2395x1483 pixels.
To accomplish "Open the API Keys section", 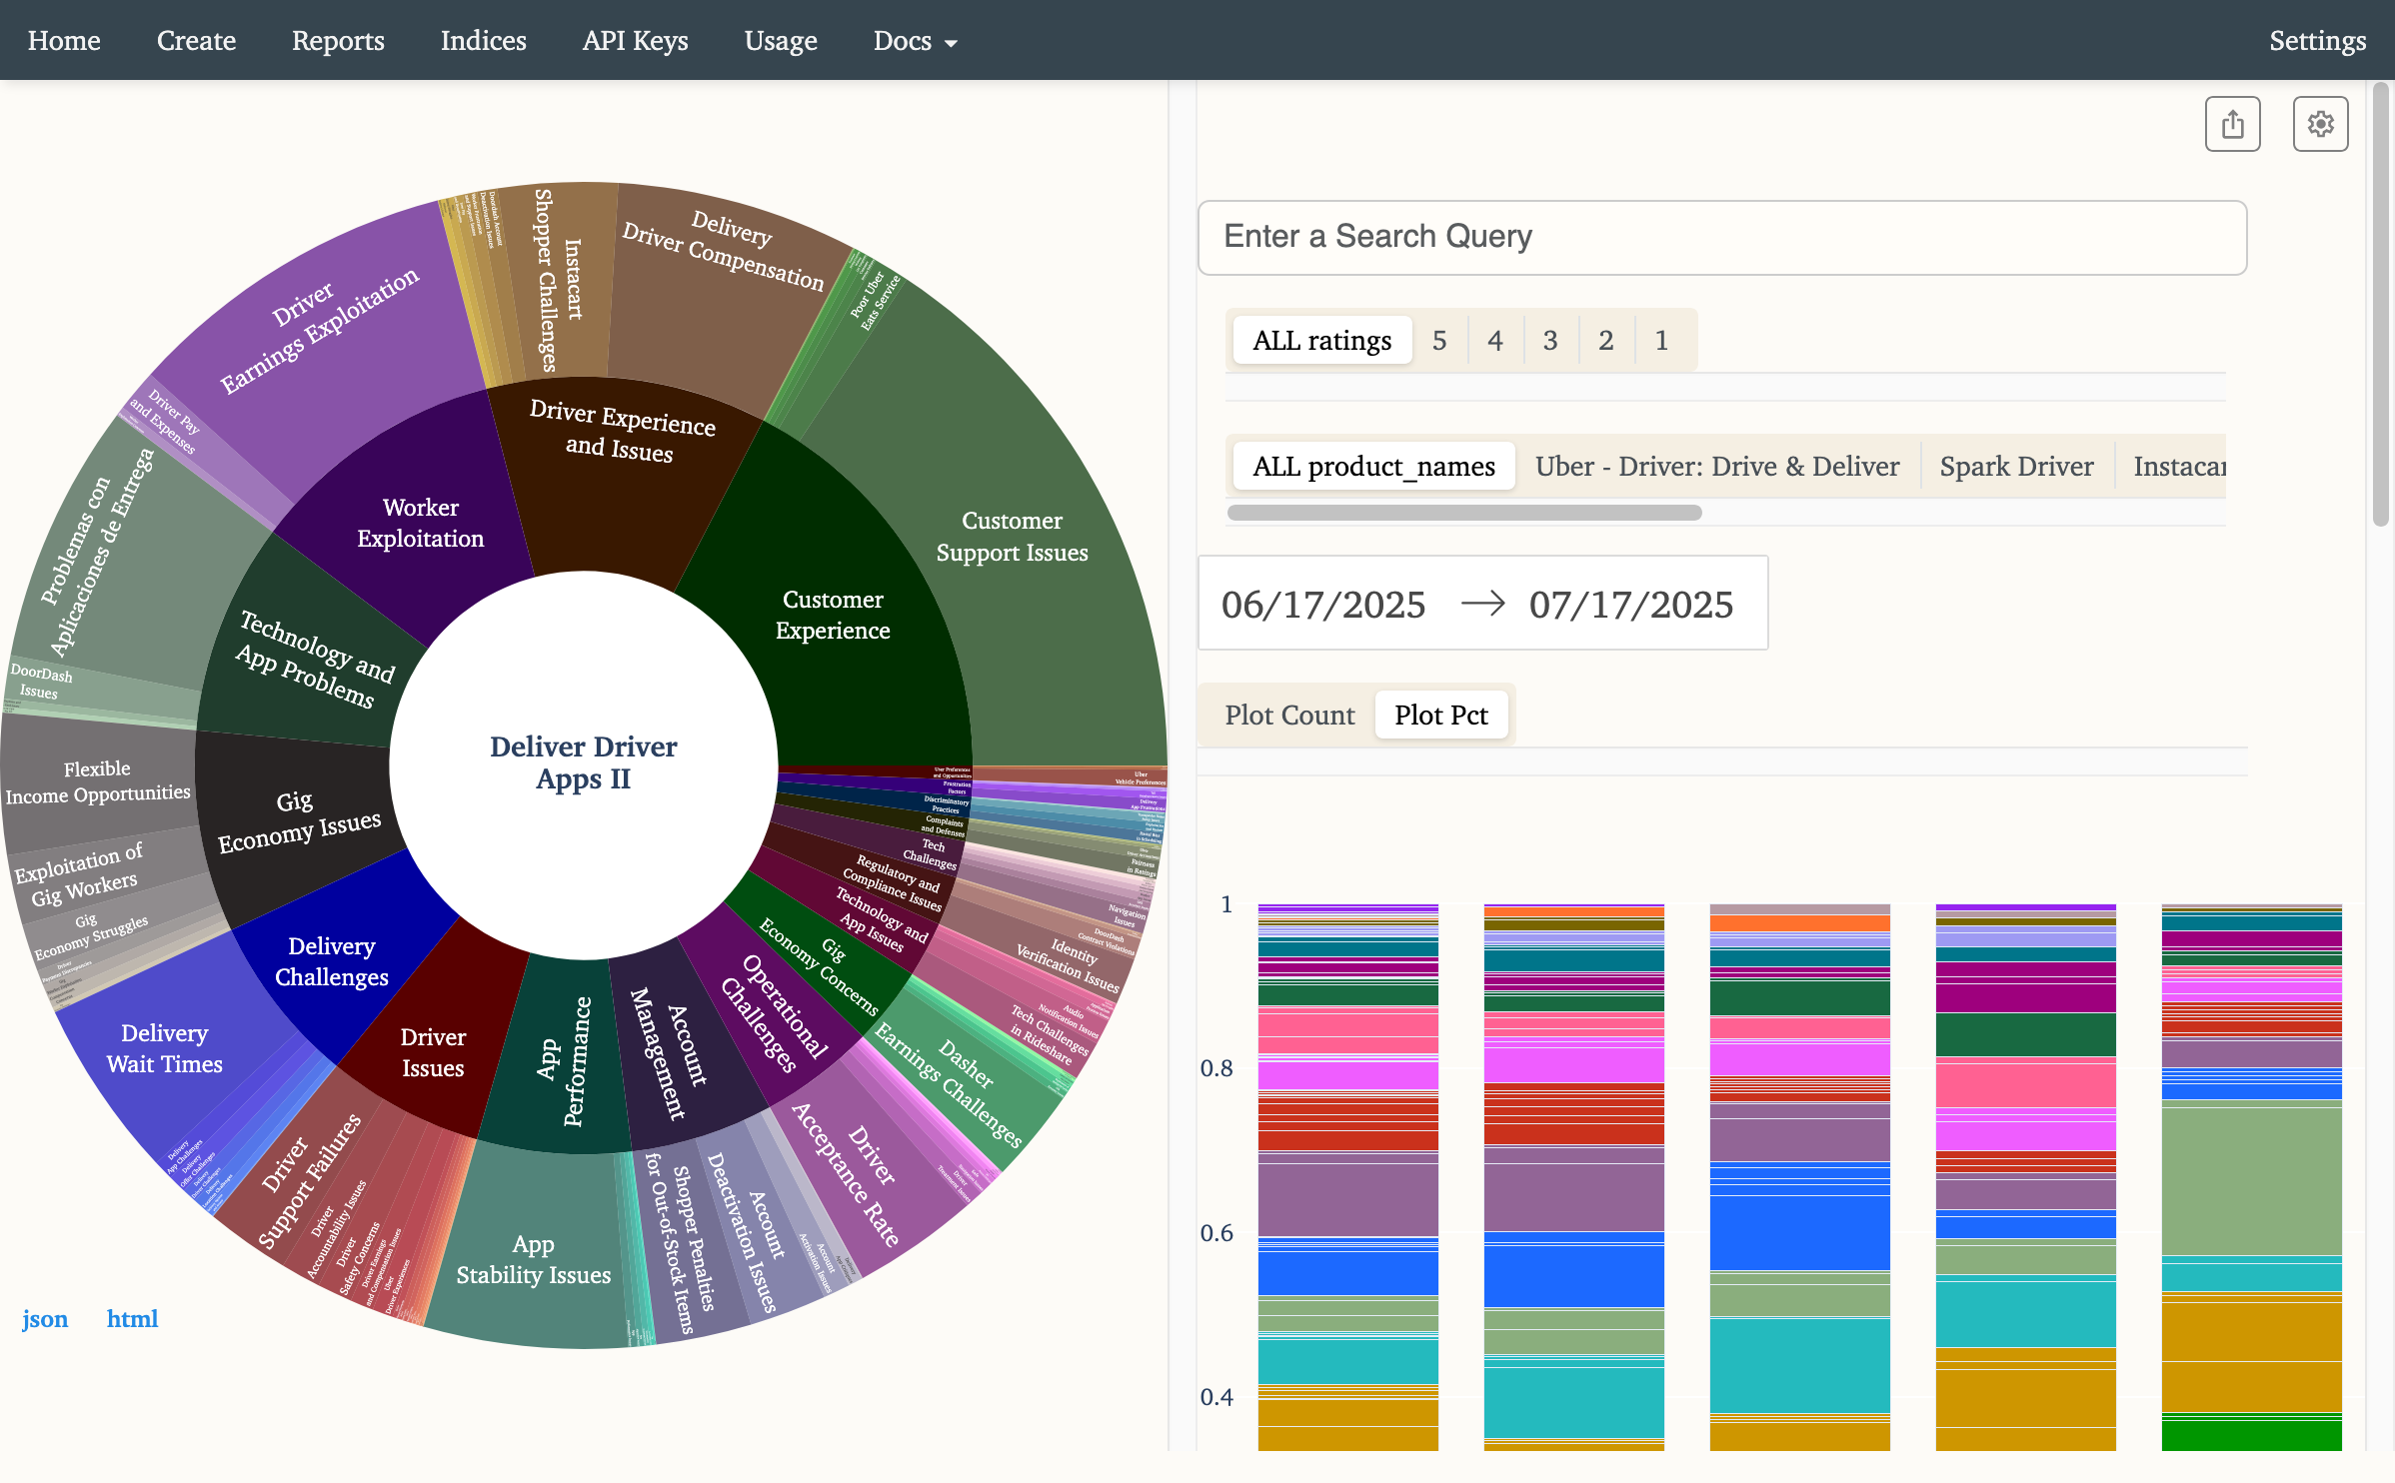I will click(635, 41).
